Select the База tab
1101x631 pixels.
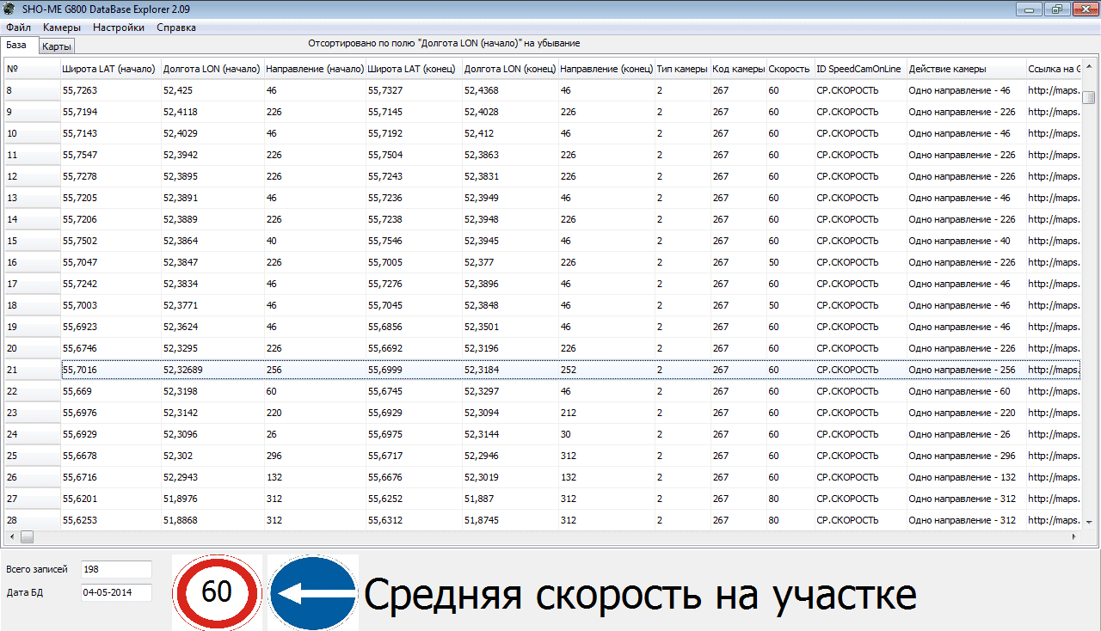point(16,45)
